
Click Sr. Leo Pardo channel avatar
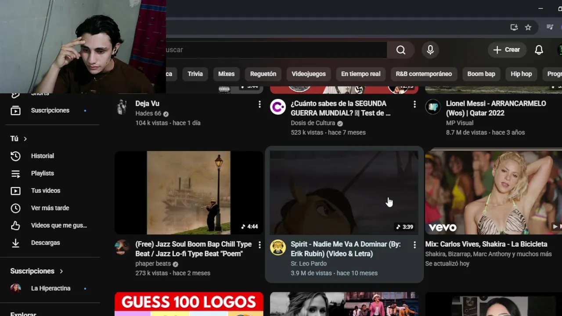point(277,248)
